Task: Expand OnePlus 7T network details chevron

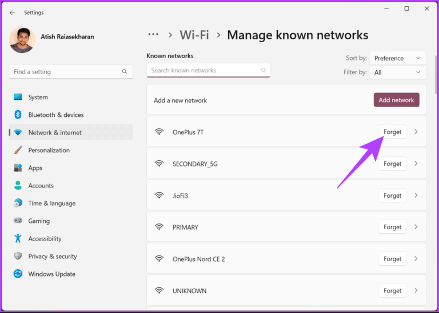Action: click(416, 132)
